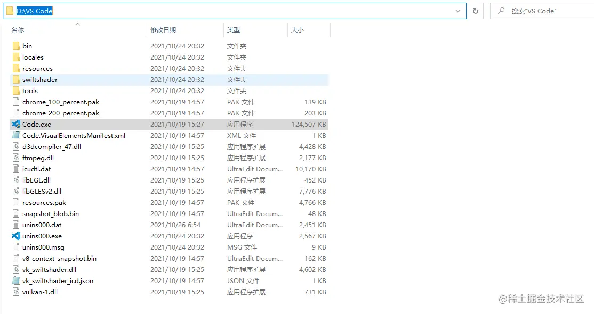The width and height of the screenshot is (594, 314).
Task: Click the icudtl.dat file icon
Action: 16,169
